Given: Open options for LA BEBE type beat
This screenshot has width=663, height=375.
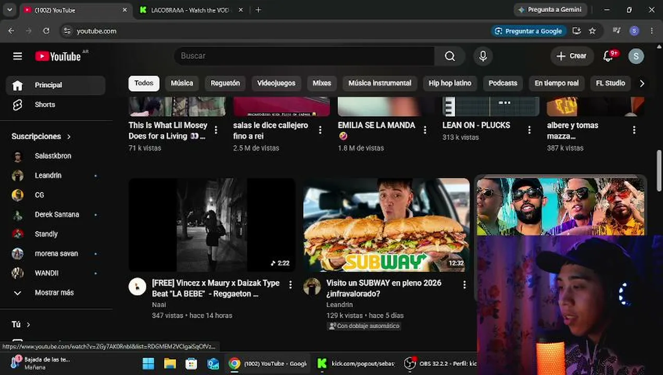Looking at the screenshot, I should tap(290, 284).
